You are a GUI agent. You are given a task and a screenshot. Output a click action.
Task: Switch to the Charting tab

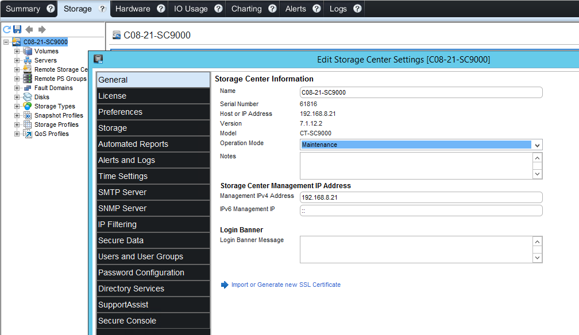(246, 9)
